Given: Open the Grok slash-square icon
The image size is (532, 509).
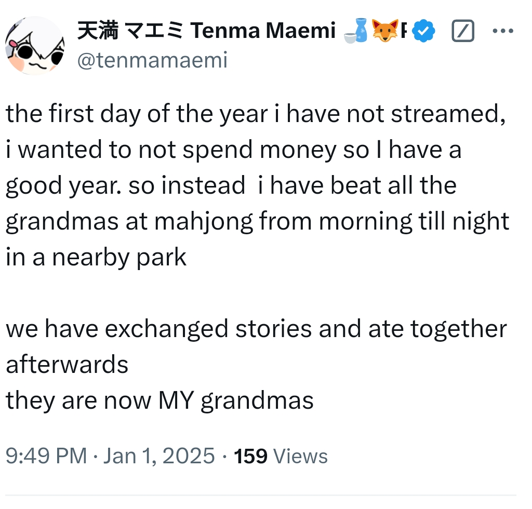Looking at the screenshot, I should pyautogui.click(x=463, y=32).
